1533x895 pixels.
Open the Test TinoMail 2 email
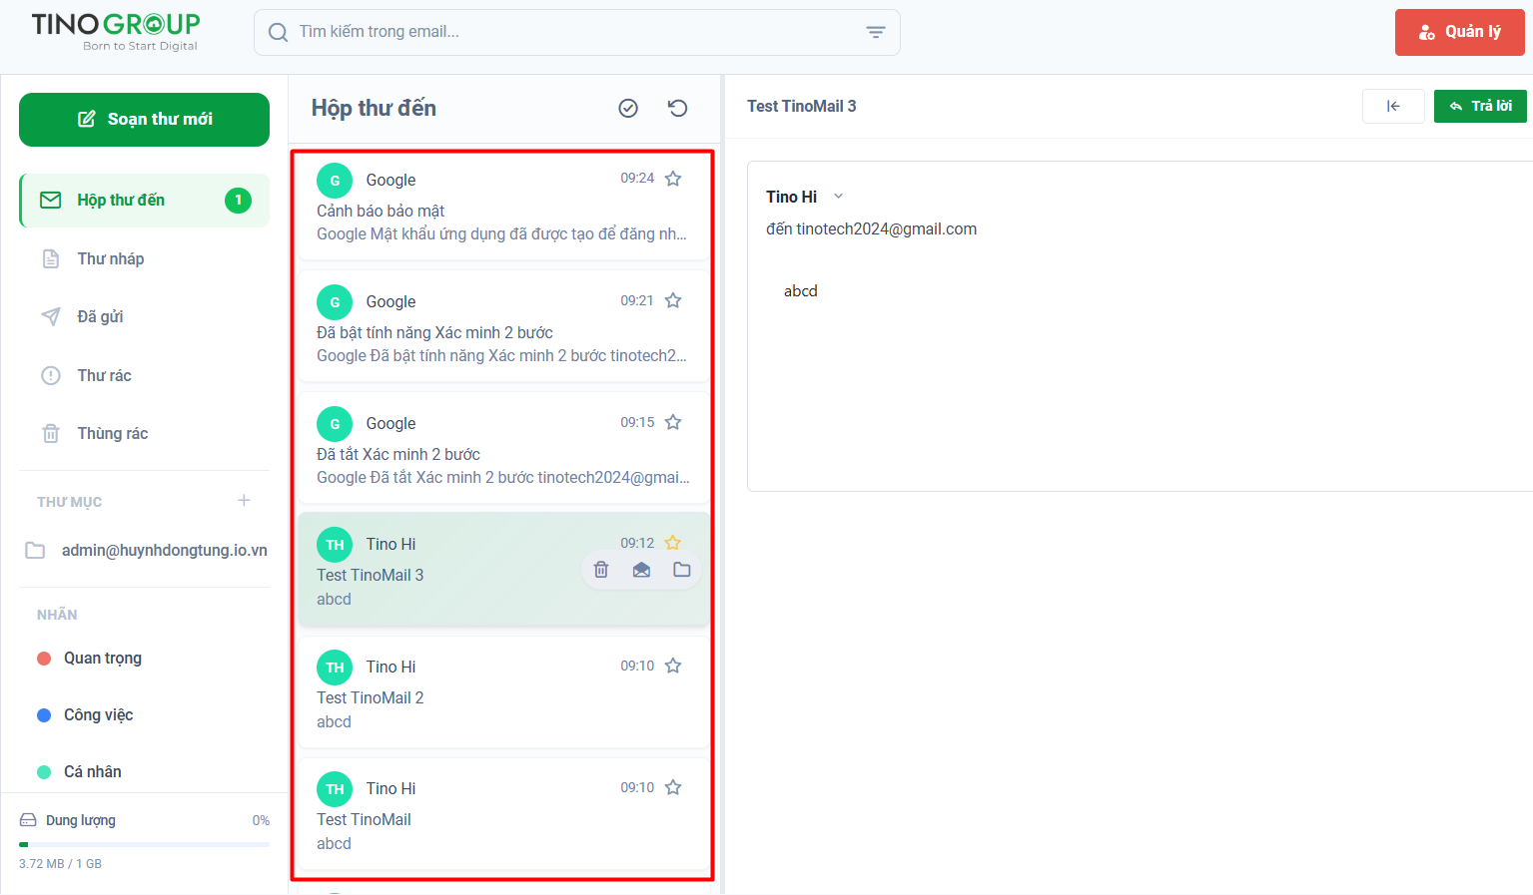click(503, 692)
